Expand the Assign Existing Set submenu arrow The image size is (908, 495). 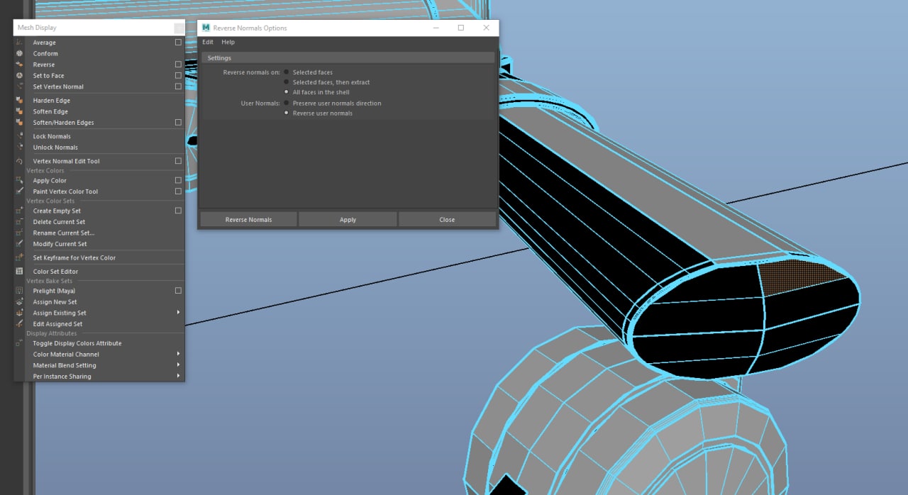(x=178, y=313)
